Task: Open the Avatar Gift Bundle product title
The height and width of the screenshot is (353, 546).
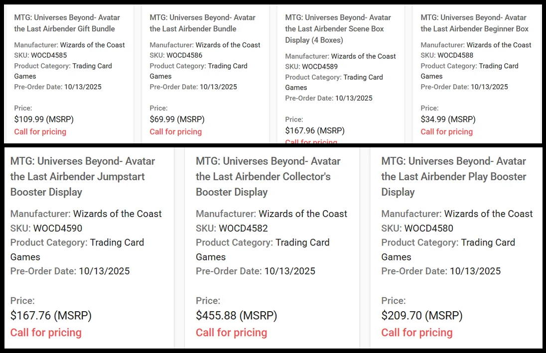Action: point(67,23)
